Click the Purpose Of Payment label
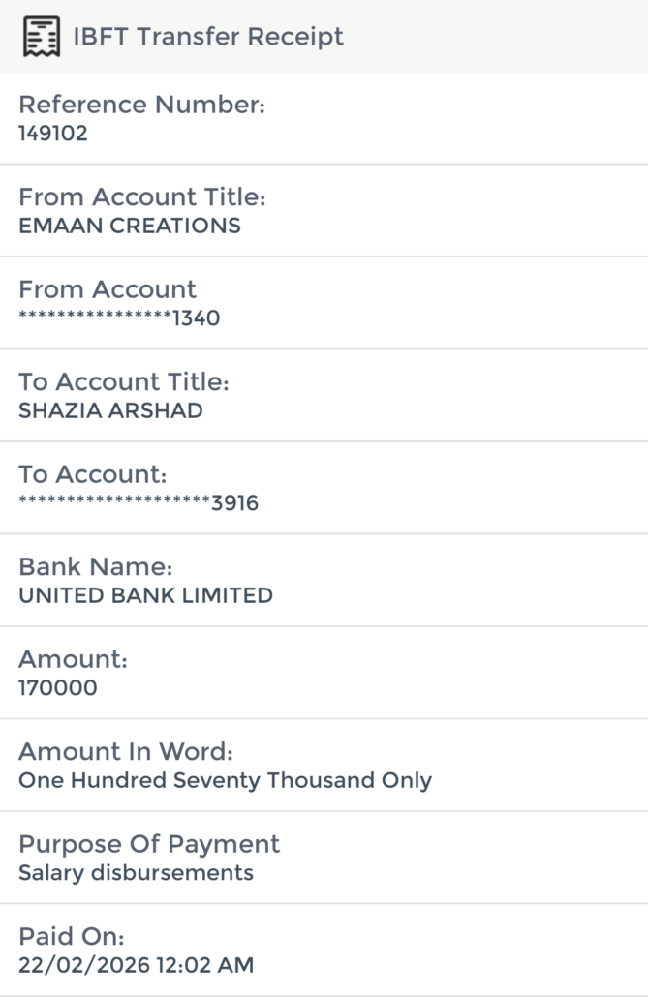The height and width of the screenshot is (997, 648). 149,844
